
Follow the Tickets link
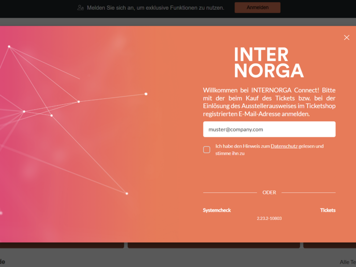[328, 210]
